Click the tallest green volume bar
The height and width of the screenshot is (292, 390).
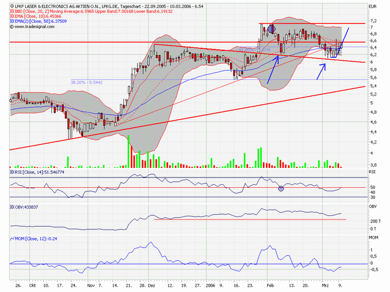click(x=129, y=152)
